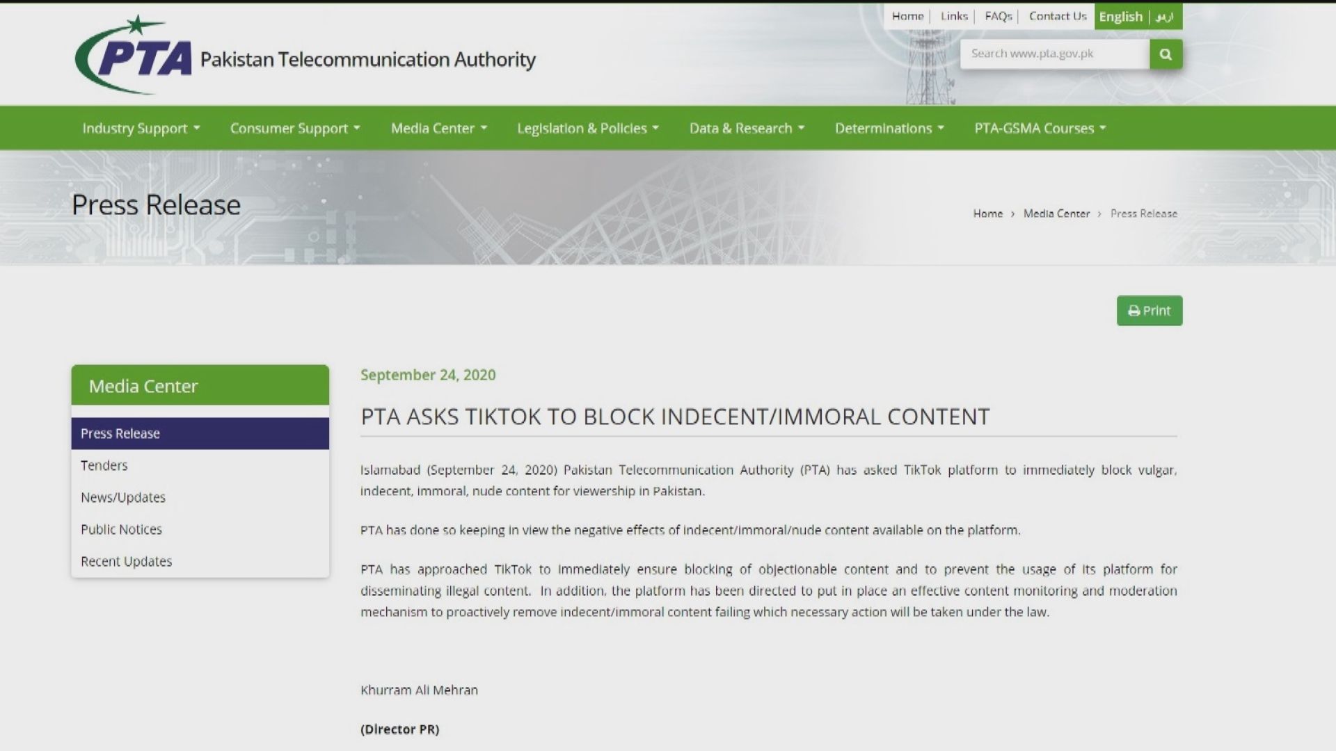Open the Determinations menu
This screenshot has height=751, width=1336.
[889, 129]
